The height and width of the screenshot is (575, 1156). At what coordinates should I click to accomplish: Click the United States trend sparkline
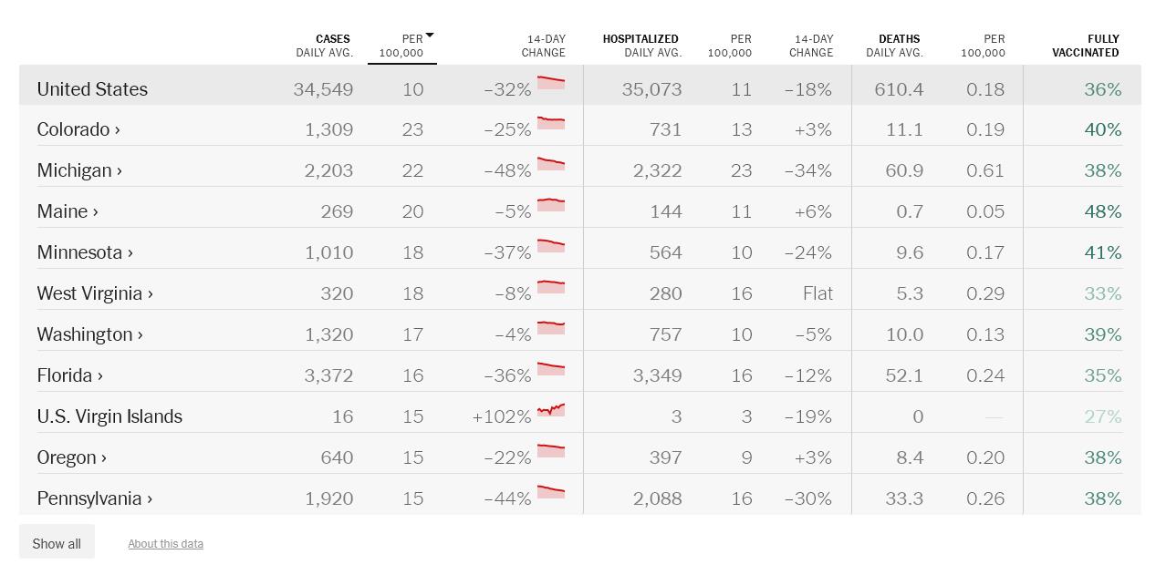[x=551, y=83]
